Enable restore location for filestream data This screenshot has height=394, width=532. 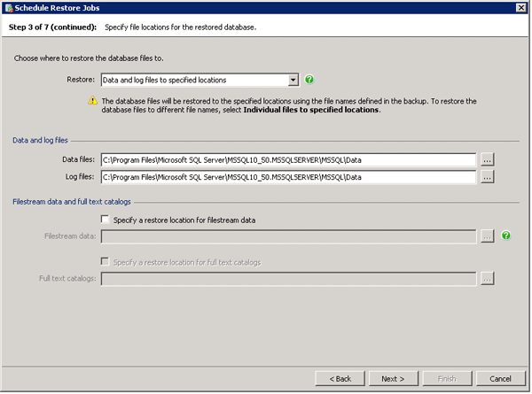click(x=106, y=220)
